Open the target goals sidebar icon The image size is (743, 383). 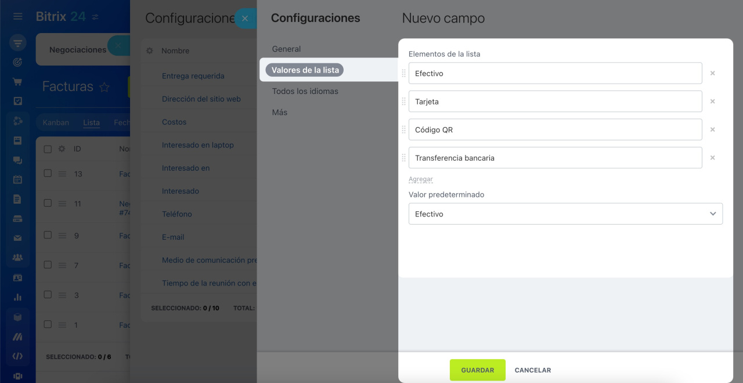tap(18, 62)
